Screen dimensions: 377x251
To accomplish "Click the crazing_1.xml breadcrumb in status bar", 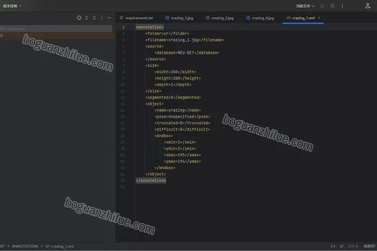I will [60, 246].
